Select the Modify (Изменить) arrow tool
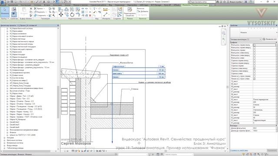The height and width of the screenshot is (156, 278). 5,12
